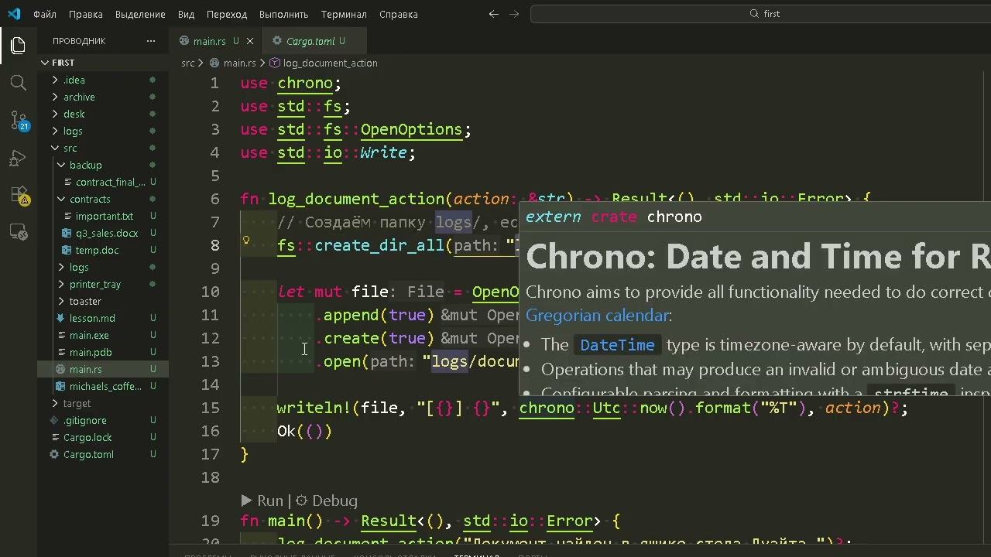Click line number 1 in the gutter
Viewport: 991px width, 557px height.
pos(214,83)
